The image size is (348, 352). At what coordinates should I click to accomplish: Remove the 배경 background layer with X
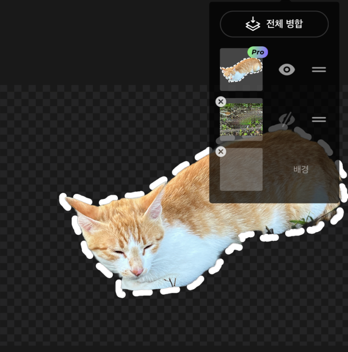click(x=221, y=152)
